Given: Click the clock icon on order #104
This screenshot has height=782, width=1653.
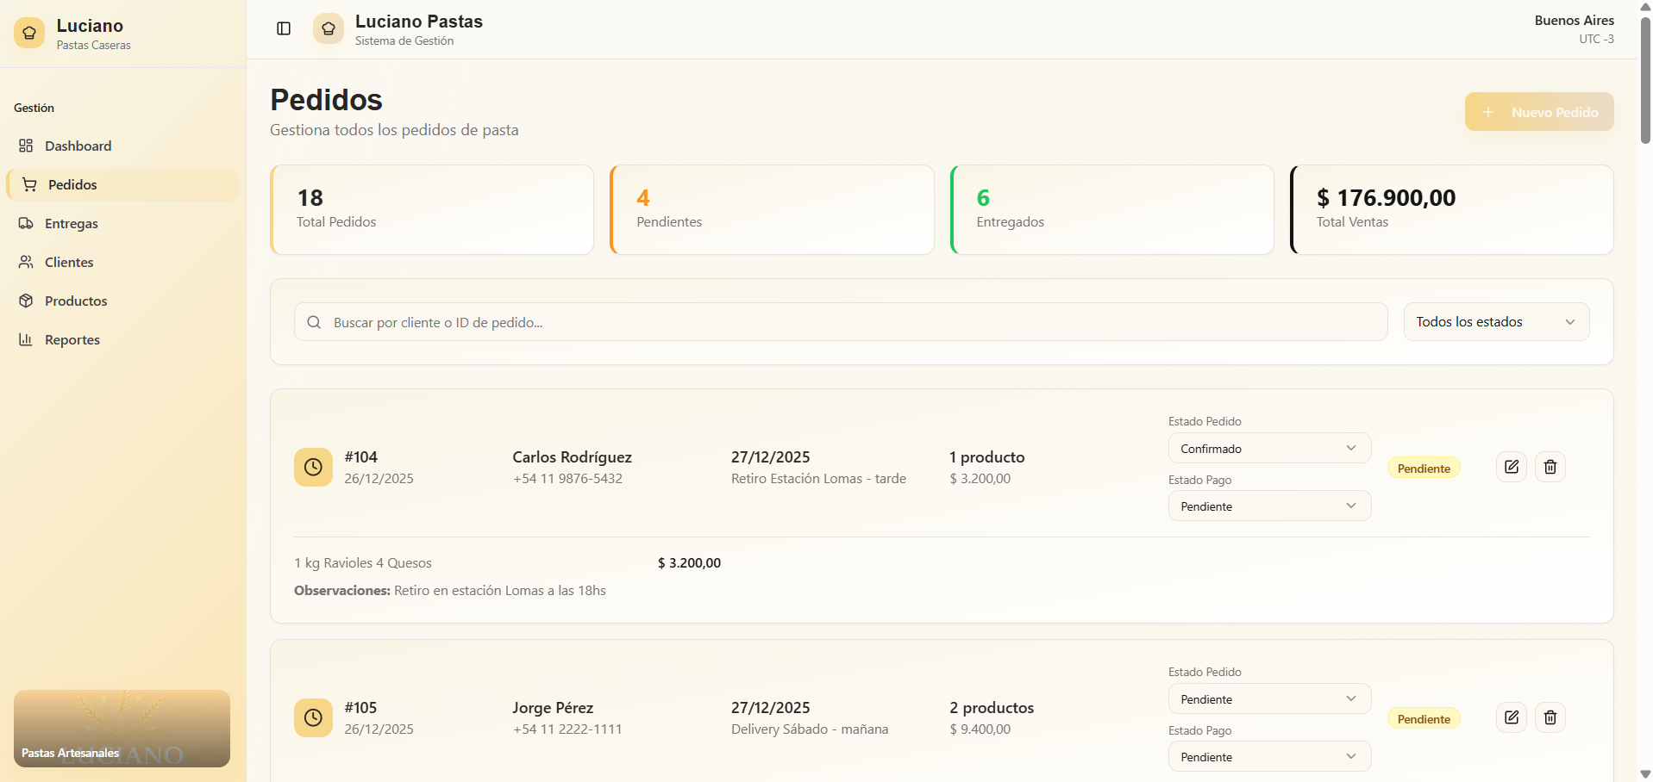Looking at the screenshot, I should tap(313, 467).
